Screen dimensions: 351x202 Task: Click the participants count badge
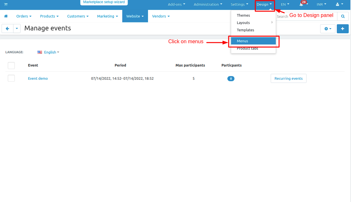point(231,78)
